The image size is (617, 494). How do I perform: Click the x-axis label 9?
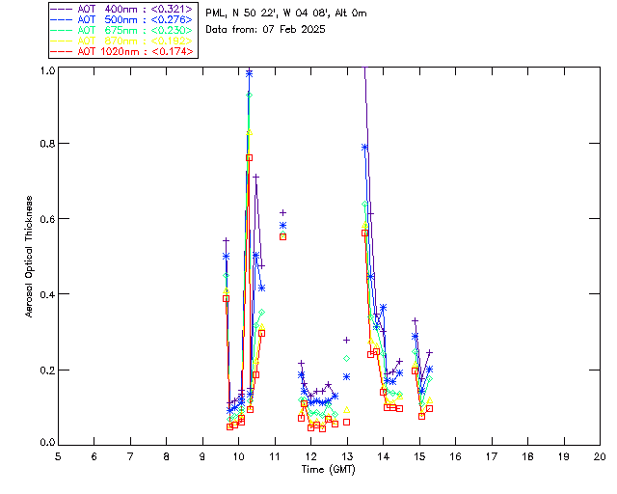pyautogui.click(x=202, y=456)
